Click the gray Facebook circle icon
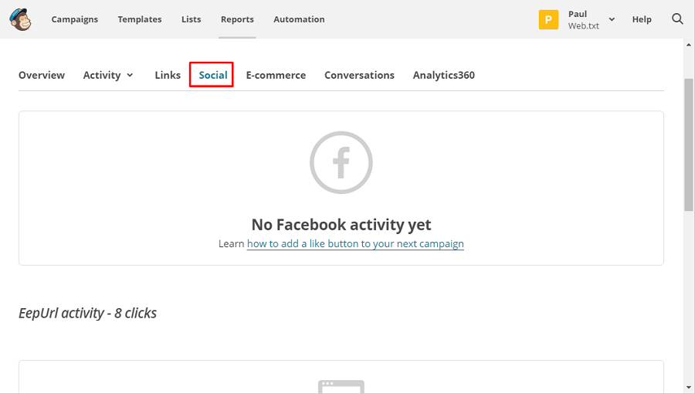 [341, 163]
